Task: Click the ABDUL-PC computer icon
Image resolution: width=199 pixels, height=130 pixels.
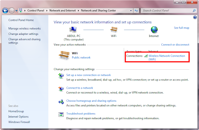Action: click(73, 30)
